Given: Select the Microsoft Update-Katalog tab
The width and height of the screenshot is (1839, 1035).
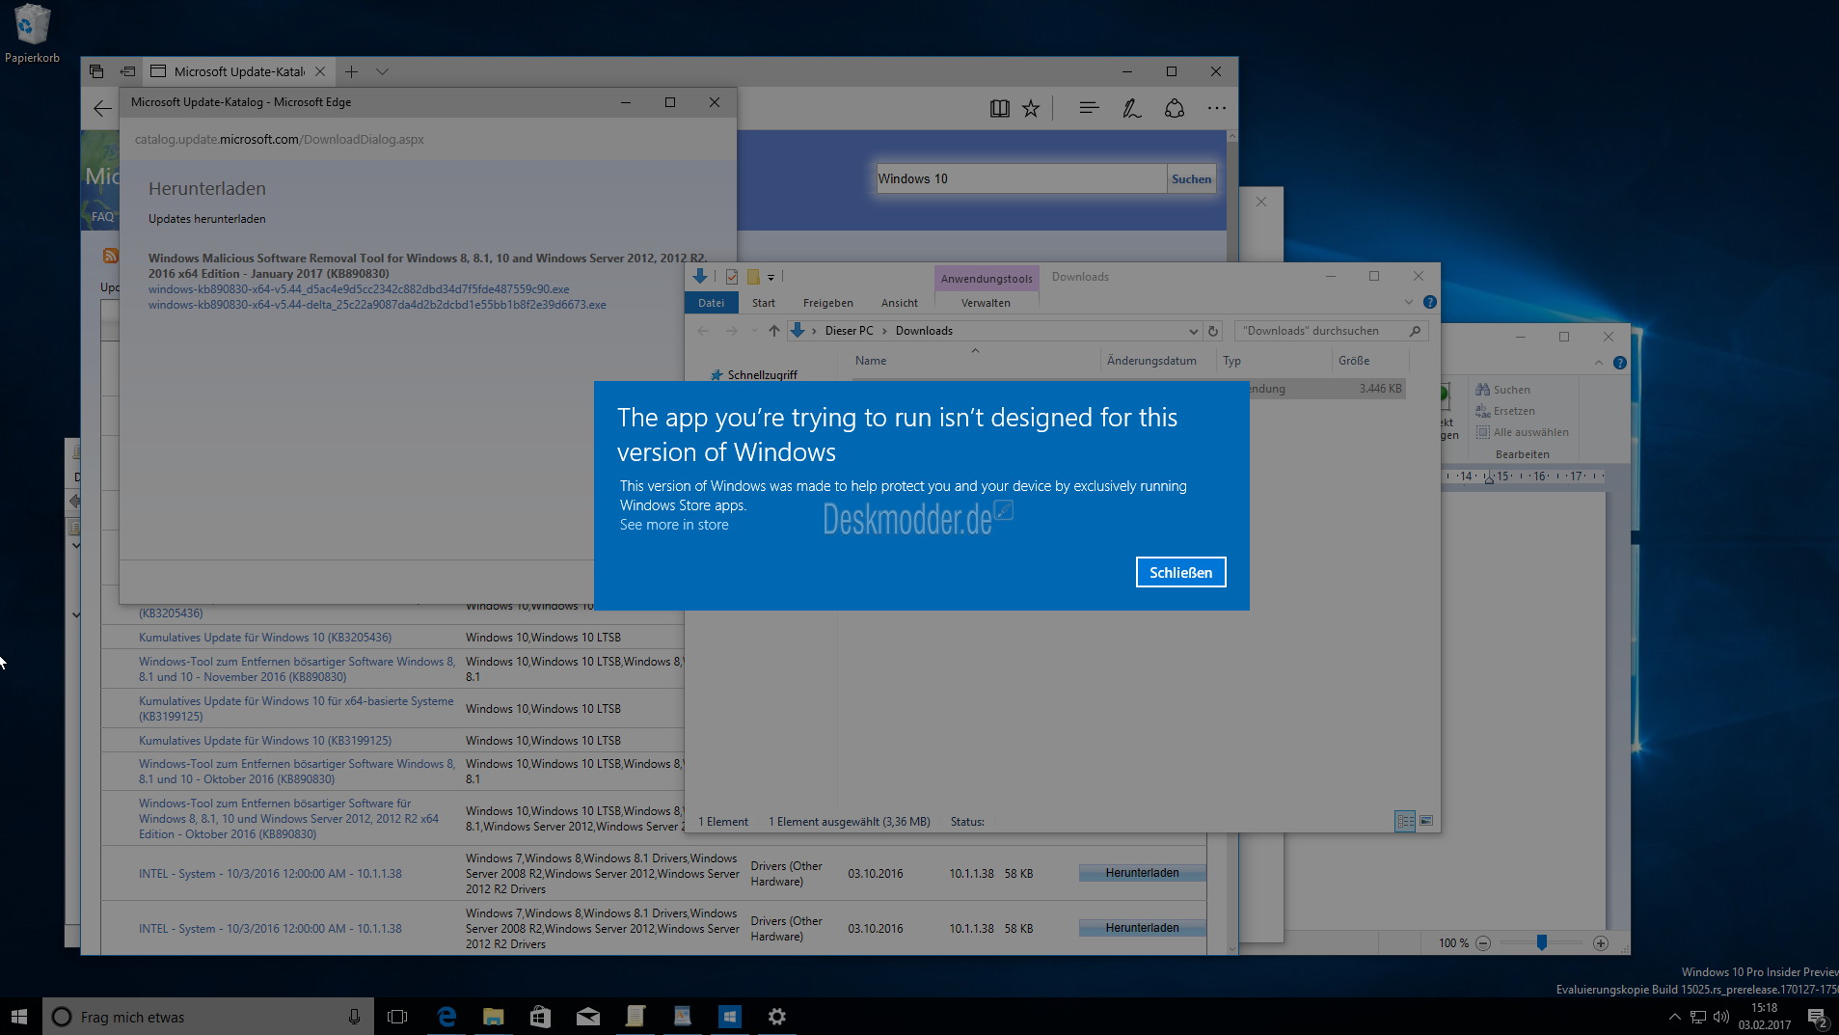Looking at the screenshot, I should [x=238, y=71].
